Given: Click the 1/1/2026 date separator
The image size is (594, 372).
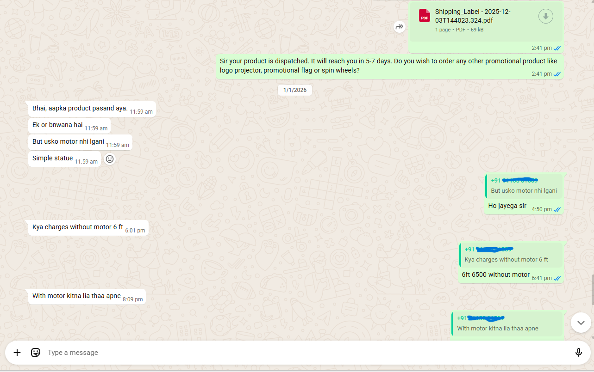Looking at the screenshot, I should click(x=295, y=90).
